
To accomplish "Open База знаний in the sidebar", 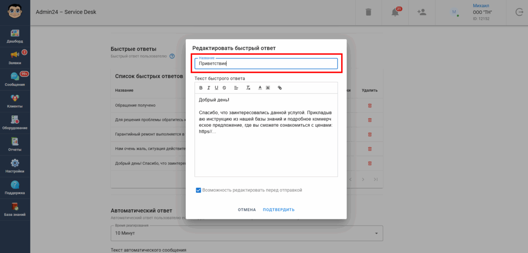I will tap(15, 209).
